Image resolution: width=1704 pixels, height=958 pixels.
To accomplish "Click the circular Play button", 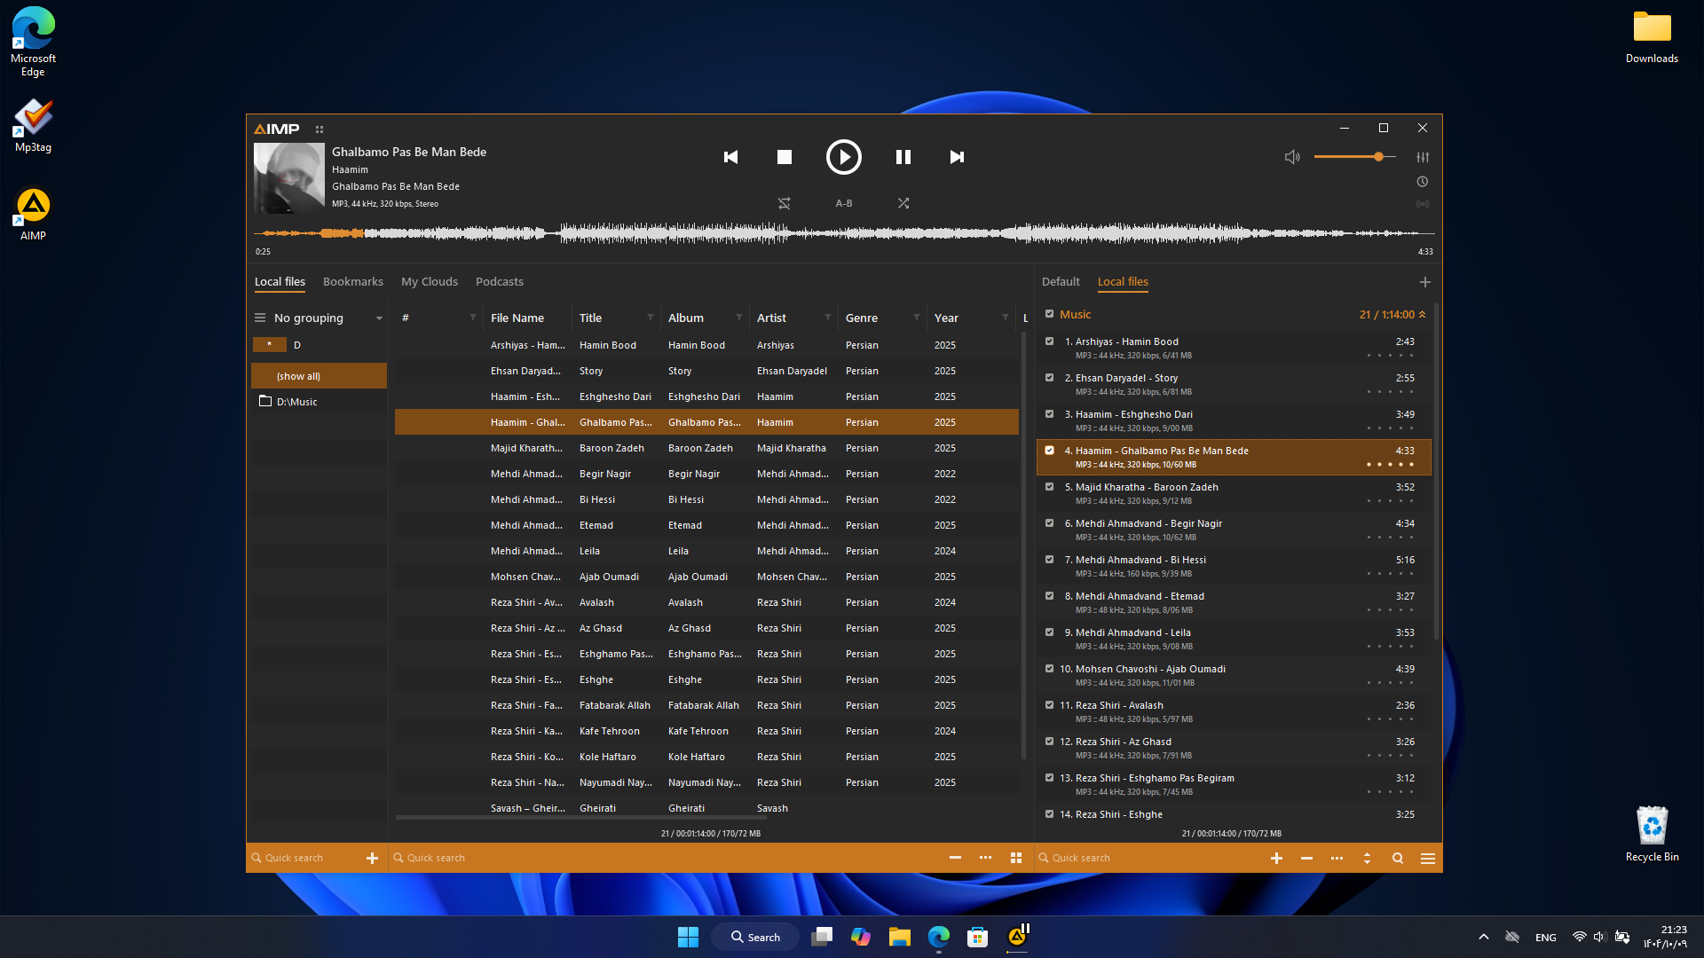I will 843,157.
